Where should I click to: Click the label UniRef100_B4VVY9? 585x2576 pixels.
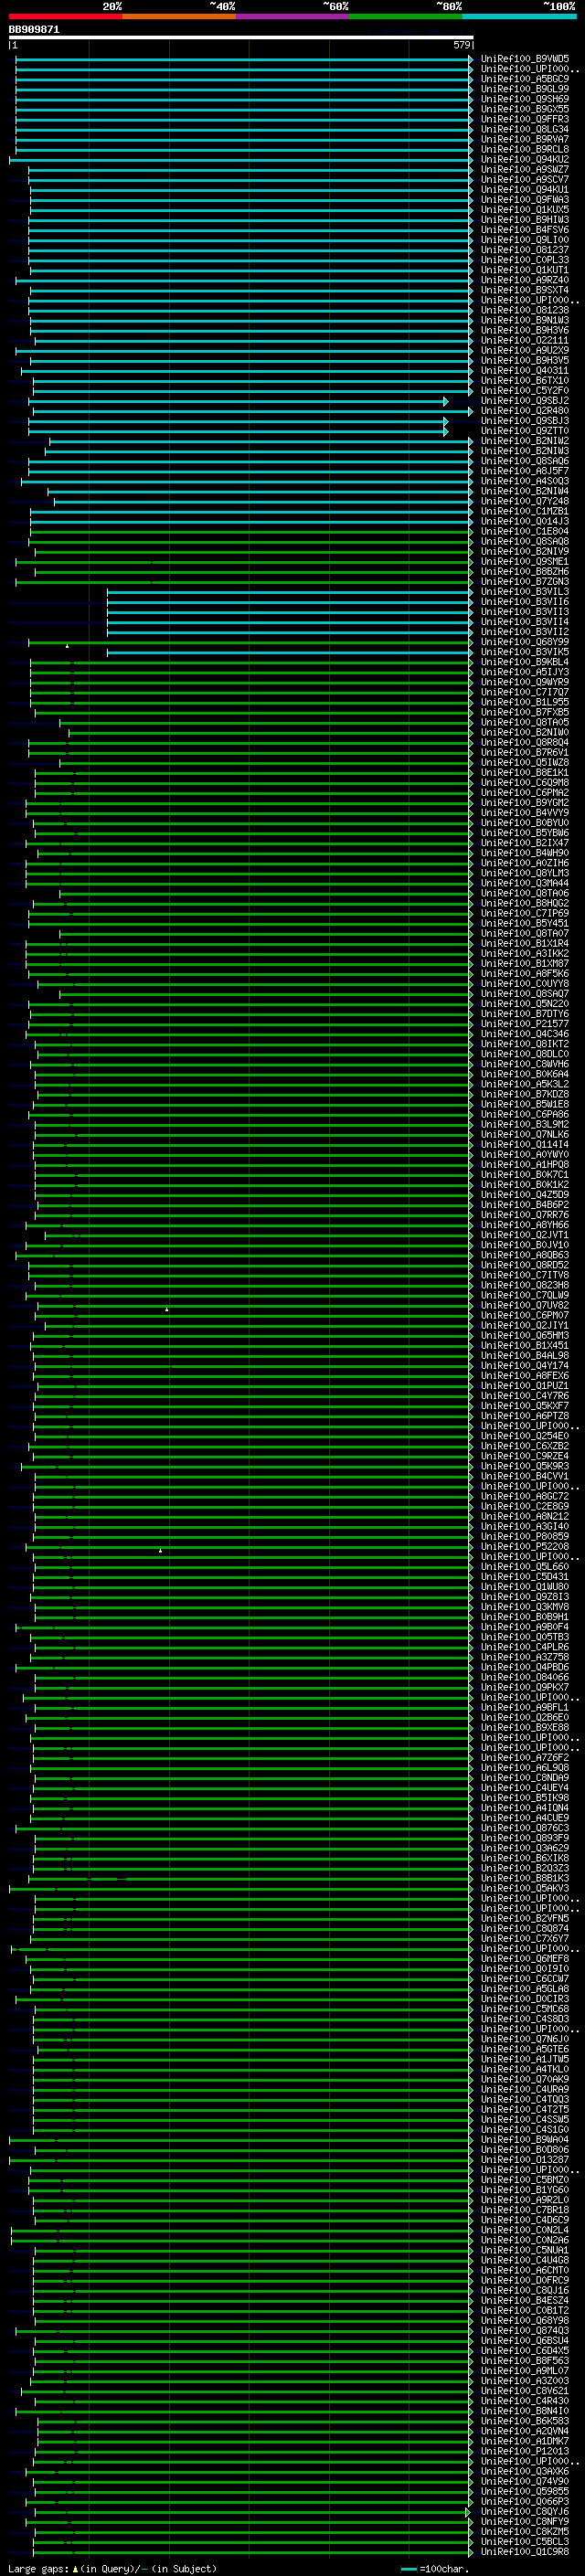[525, 812]
